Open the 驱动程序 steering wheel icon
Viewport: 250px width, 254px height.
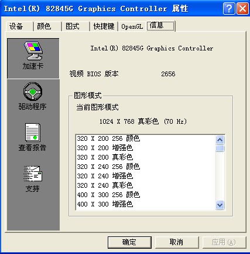33,92
